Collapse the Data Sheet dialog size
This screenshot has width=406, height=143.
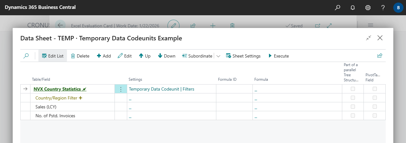tap(369, 38)
